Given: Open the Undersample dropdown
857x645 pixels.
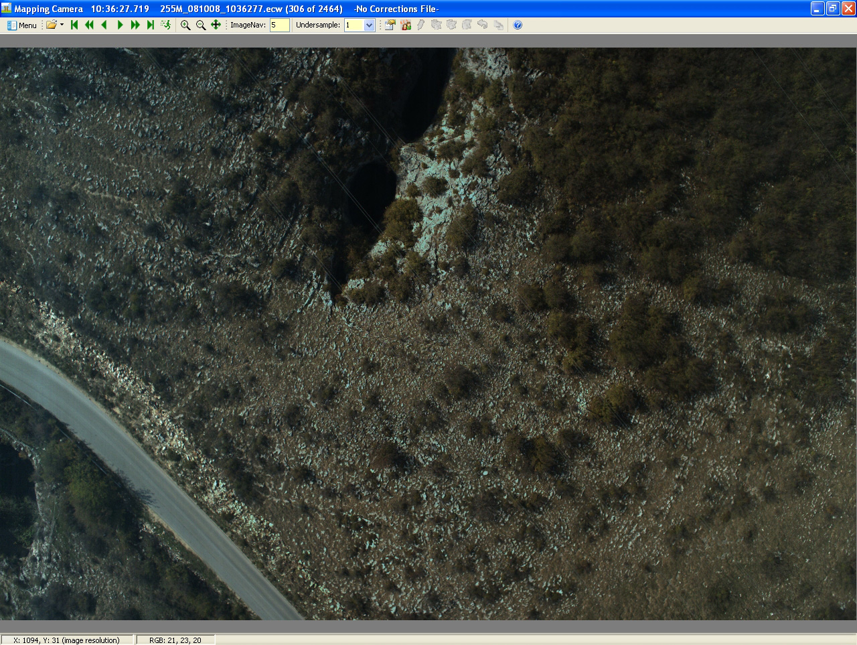Looking at the screenshot, I should 369,25.
